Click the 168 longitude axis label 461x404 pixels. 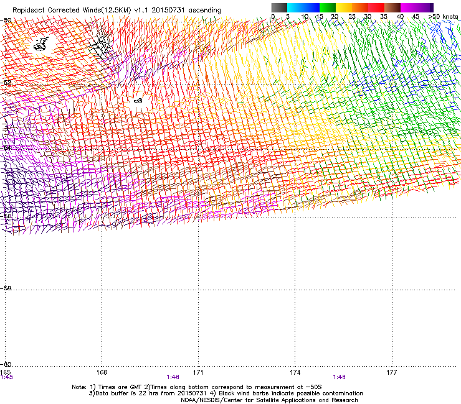tap(102, 372)
